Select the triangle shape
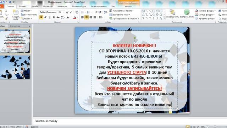The image size is (227, 128). [143, 15]
